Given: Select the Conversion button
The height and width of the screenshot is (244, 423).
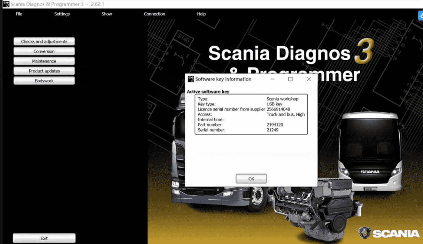Looking at the screenshot, I should tap(44, 51).
